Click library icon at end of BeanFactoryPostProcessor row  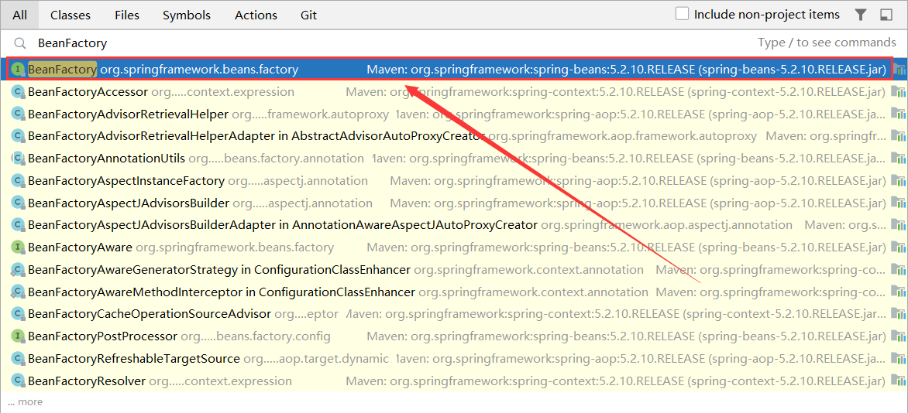coord(898,336)
